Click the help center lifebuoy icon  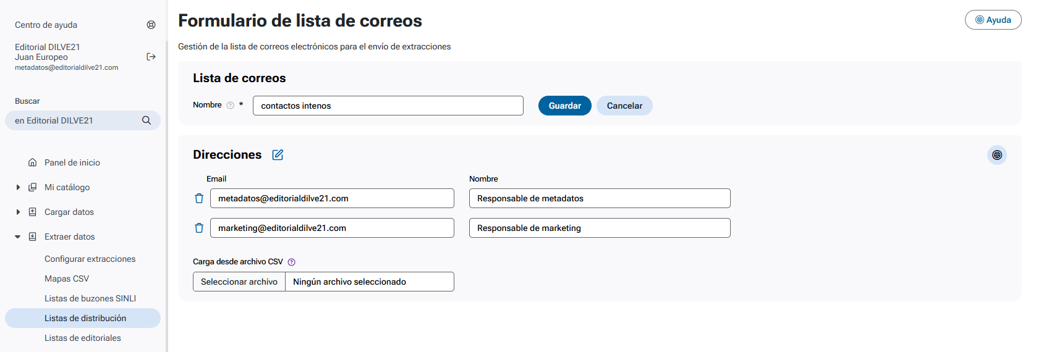pyautogui.click(x=151, y=25)
